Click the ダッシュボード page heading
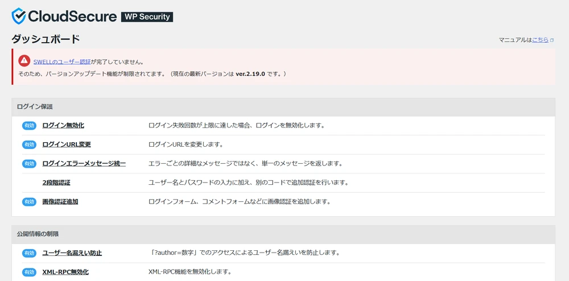Screen dimensions: 569x281 point(46,39)
